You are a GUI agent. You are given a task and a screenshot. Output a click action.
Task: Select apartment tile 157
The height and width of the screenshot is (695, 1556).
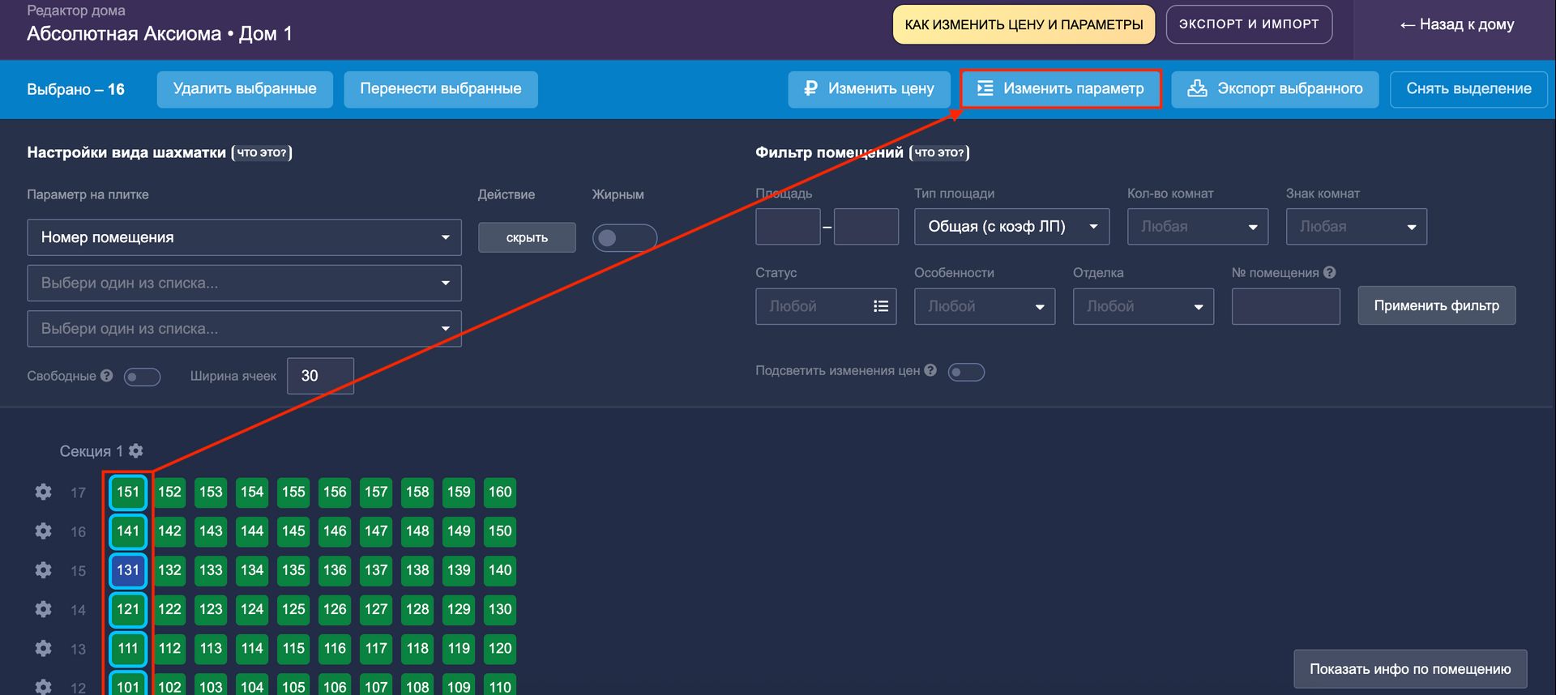coord(376,492)
